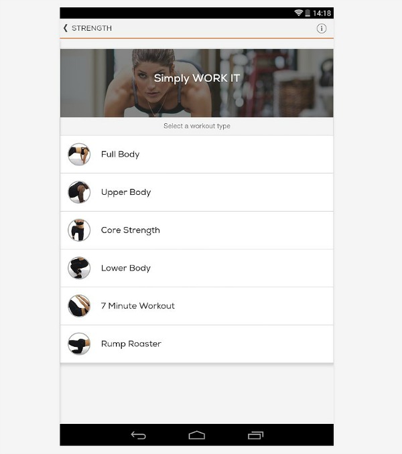Image resolution: width=402 pixels, height=454 pixels.
Task: Open the Android recent apps button
Action: point(255,435)
